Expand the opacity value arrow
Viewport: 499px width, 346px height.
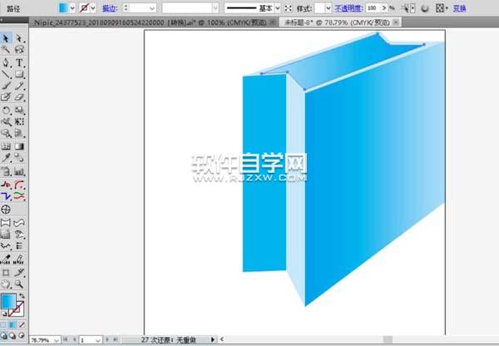(x=384, y=8)
